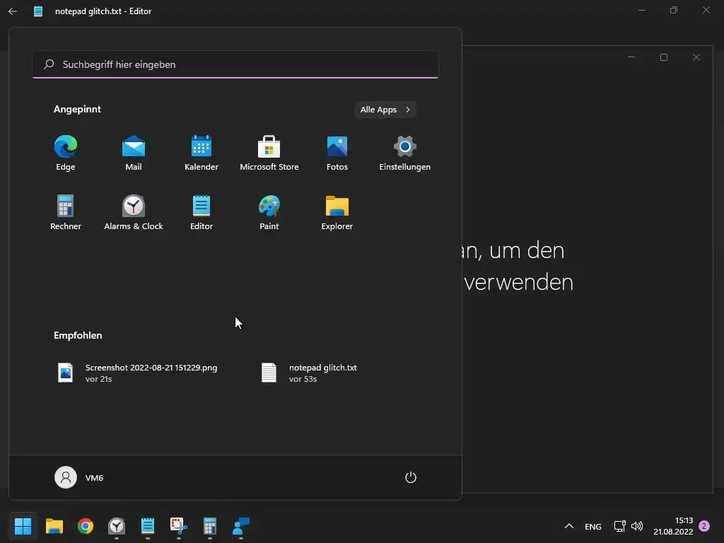The image size is (724, 543).
Task: Change ENG input language
Action: pyautogui.click(x=593, y=526)
